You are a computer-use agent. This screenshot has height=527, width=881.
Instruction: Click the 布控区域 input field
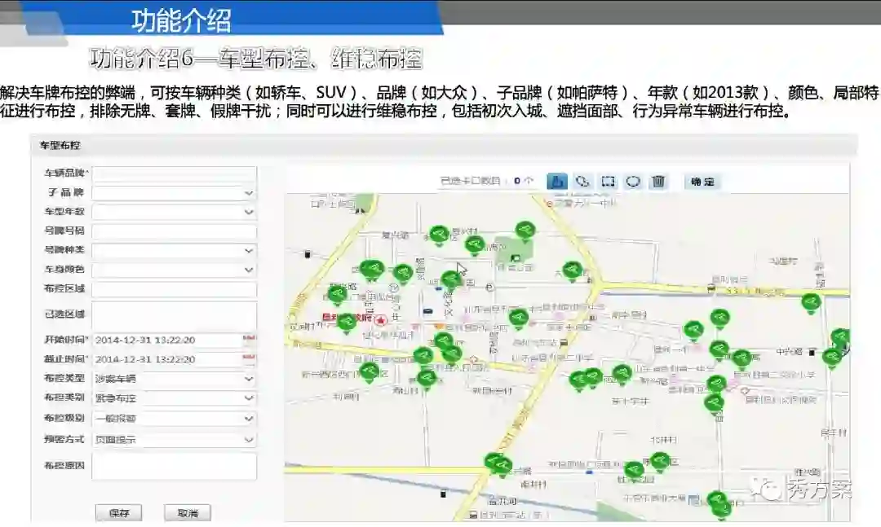point(175,290)
